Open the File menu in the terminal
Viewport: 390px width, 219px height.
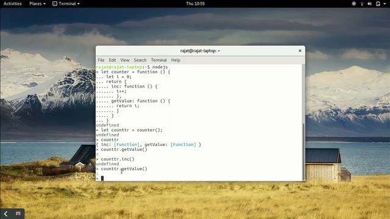[x=101, y=60]
